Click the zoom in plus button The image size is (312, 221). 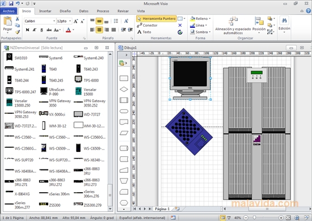click(281, 218)
